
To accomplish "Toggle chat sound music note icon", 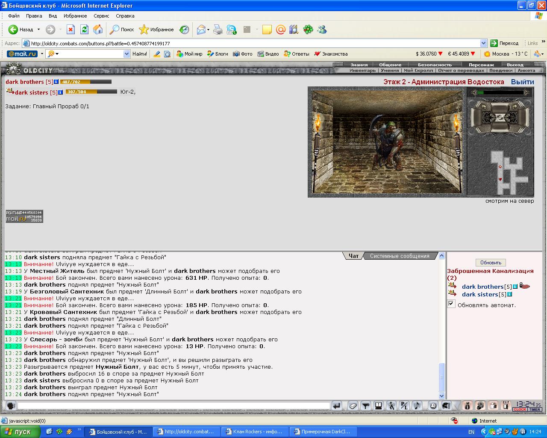I will pos(417,406).
